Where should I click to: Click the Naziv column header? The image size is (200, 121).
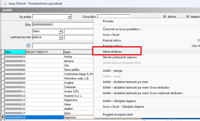click(79, 52)
